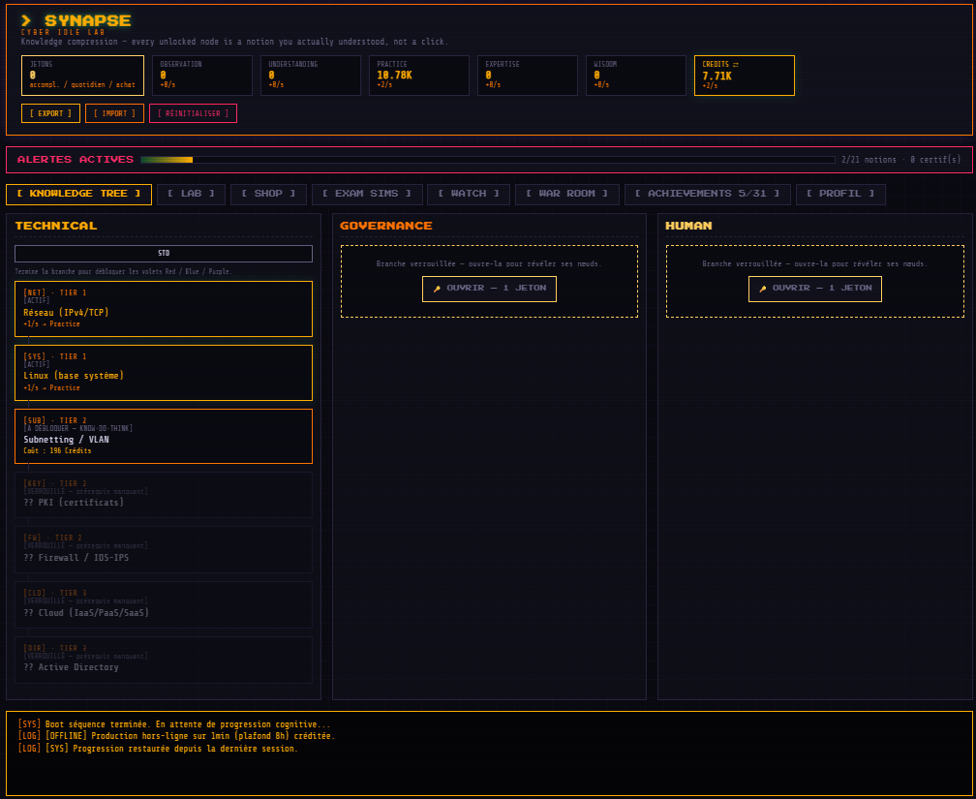
Task: Click the SYNAPSE title text
Action: (x=88, y=21)
